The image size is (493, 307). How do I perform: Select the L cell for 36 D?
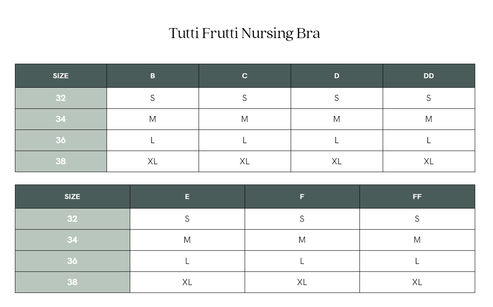click(x=337, y=140)
